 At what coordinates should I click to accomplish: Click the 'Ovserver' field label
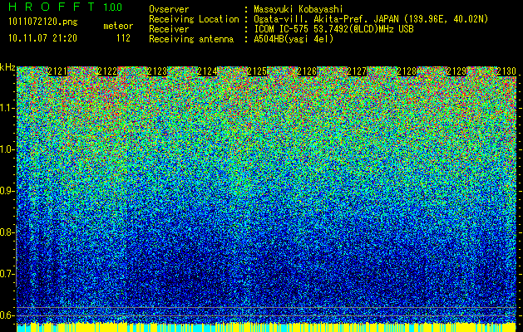169,9
